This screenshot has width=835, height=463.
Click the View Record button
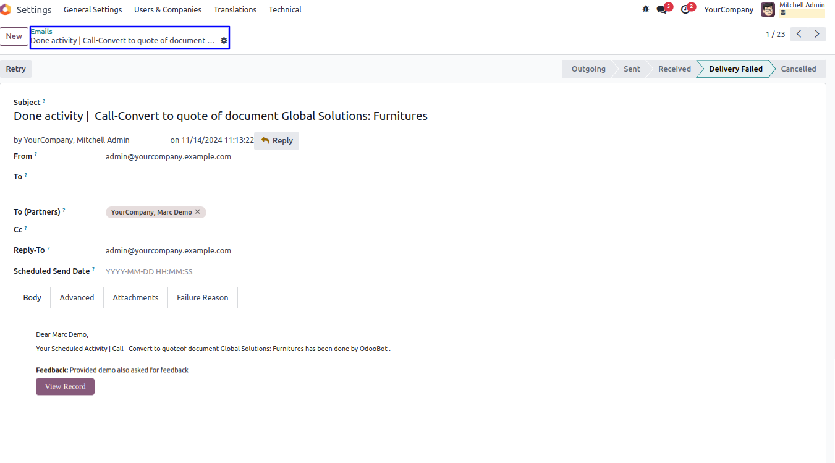coord(65,386)
